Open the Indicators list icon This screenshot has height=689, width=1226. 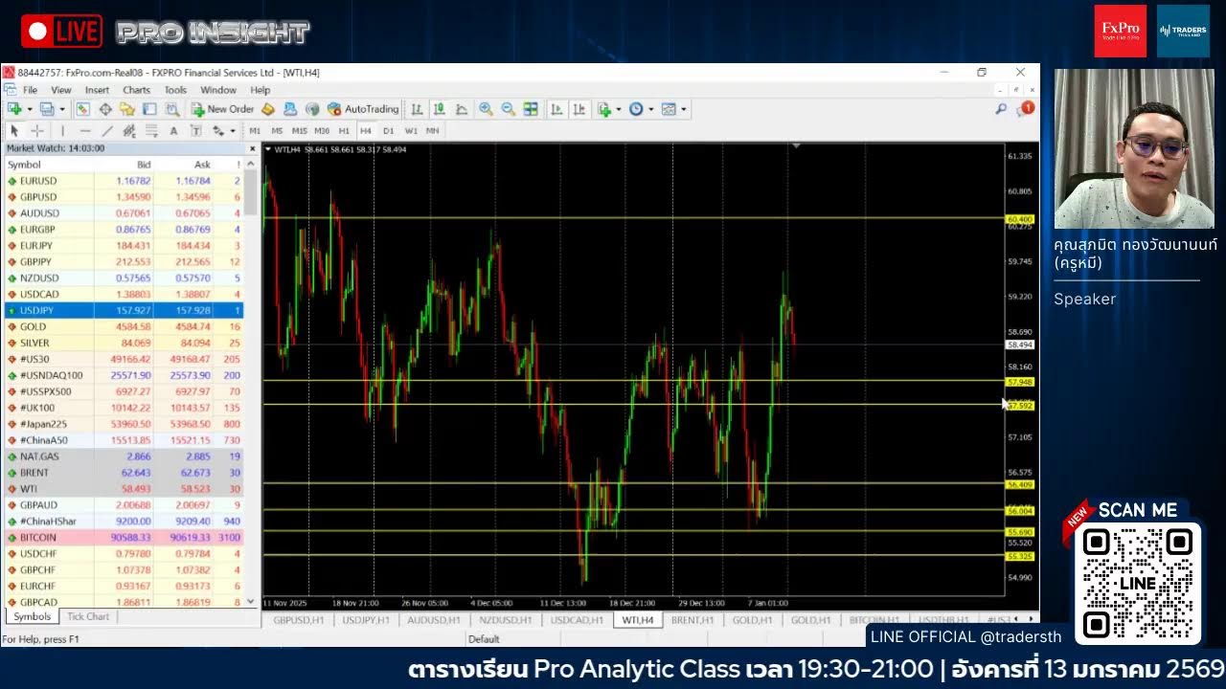point(604,109)
